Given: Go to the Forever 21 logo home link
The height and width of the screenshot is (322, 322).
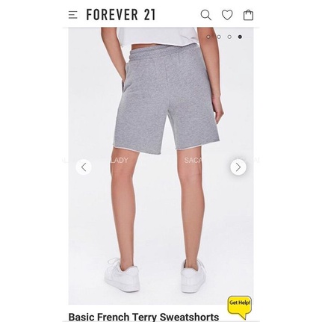Looking at the screenshot, I should coord(121,15).
